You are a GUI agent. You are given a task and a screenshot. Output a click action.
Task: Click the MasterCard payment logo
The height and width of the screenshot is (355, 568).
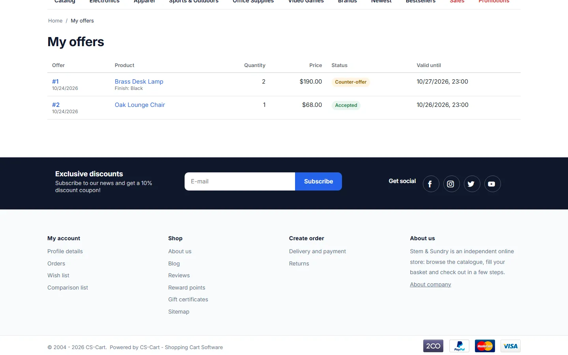pyautogui.click(x=485, y=346)
